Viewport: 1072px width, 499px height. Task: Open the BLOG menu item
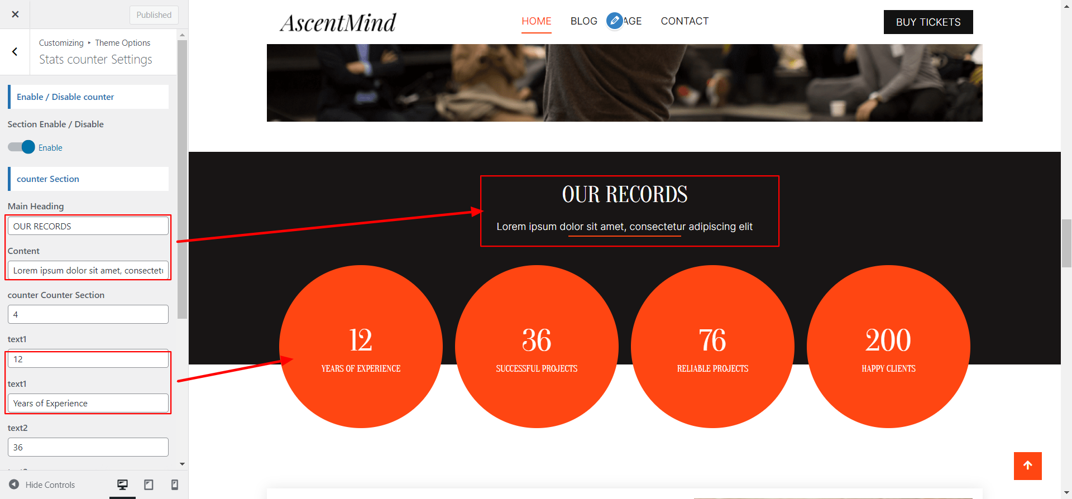tap(583, 21)
